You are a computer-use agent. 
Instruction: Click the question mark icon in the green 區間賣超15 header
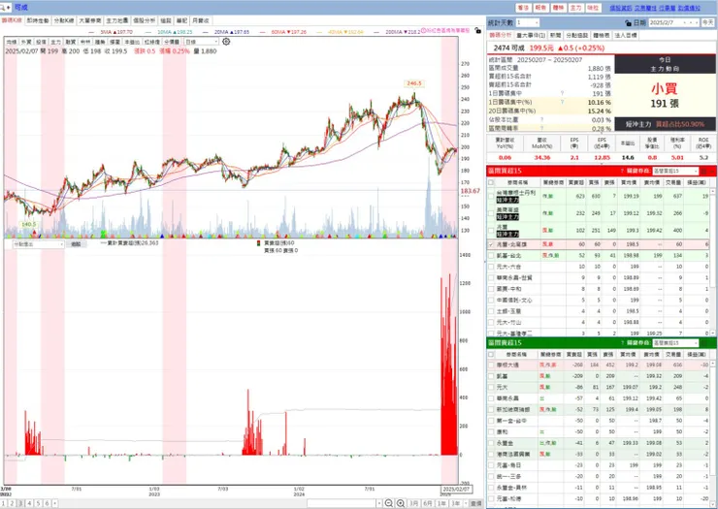(x=622, y=343)
